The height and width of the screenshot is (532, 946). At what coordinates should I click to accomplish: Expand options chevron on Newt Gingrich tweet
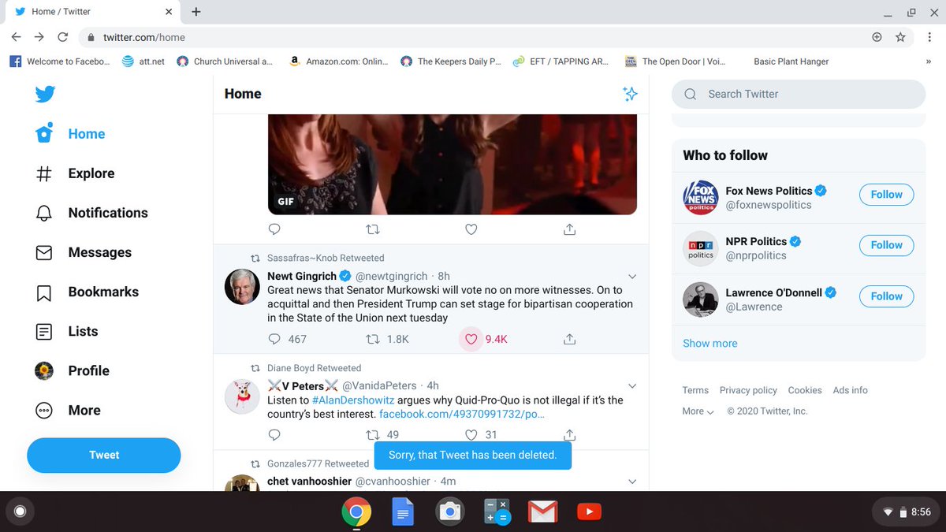tap(632, 276)
